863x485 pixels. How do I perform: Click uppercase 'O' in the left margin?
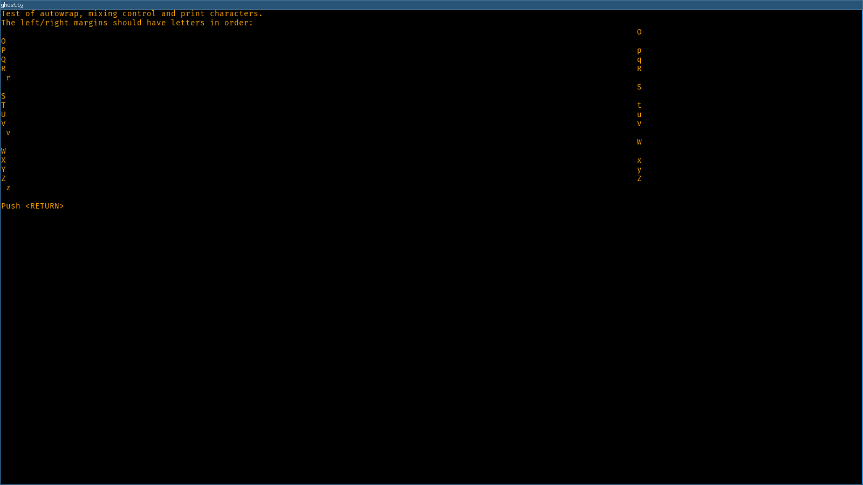click(3, 41)
